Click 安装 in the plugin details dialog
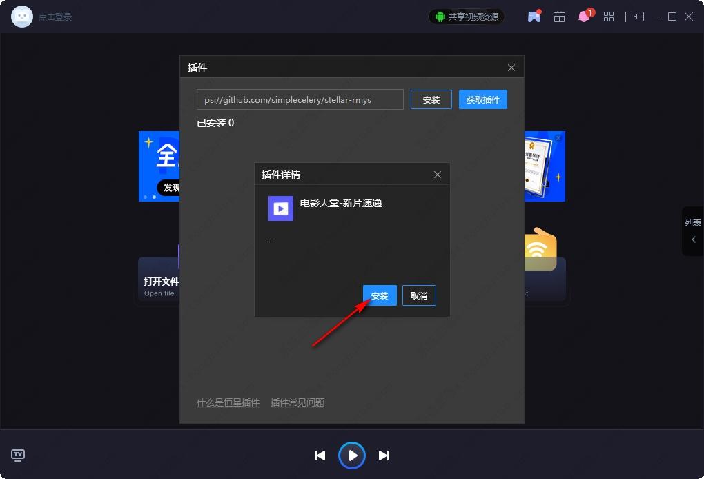Viewport: 704px width, 479px height. pyautogui.click(x=380, y=295)
